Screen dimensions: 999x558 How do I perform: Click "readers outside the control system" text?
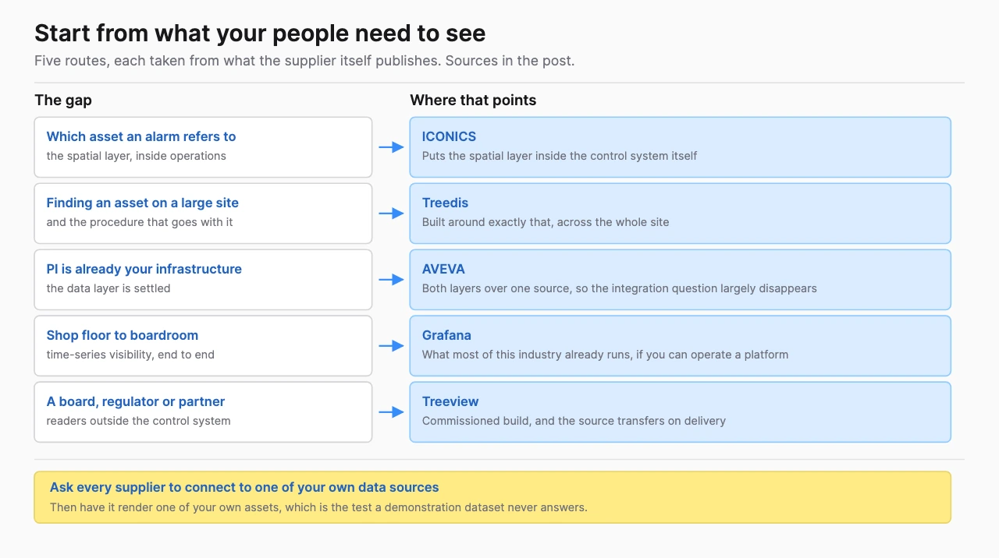[139, 421]
